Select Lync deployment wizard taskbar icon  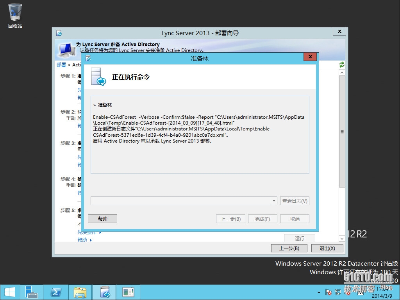point(104,292)
